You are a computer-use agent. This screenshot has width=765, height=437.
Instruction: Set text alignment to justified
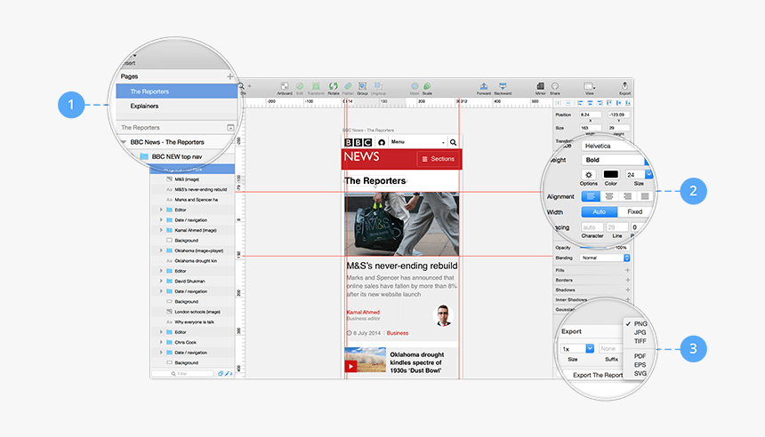(645, 196)
